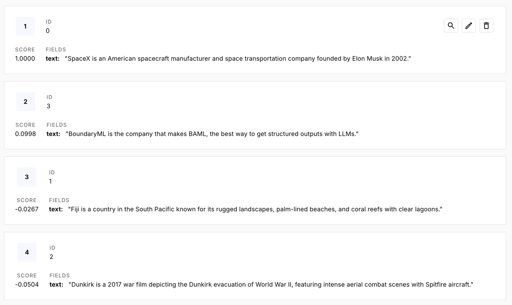Select the rank 4 badge
This screenshot has width=512, height=305.
click(x=27, y=252)
